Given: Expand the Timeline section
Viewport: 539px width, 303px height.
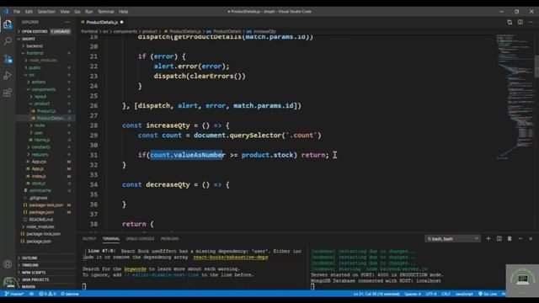Looking at the screenshot, I should point(45,265).
